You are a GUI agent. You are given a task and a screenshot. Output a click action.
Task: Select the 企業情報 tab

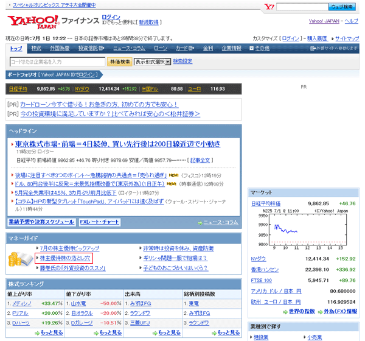click(232, 48)
